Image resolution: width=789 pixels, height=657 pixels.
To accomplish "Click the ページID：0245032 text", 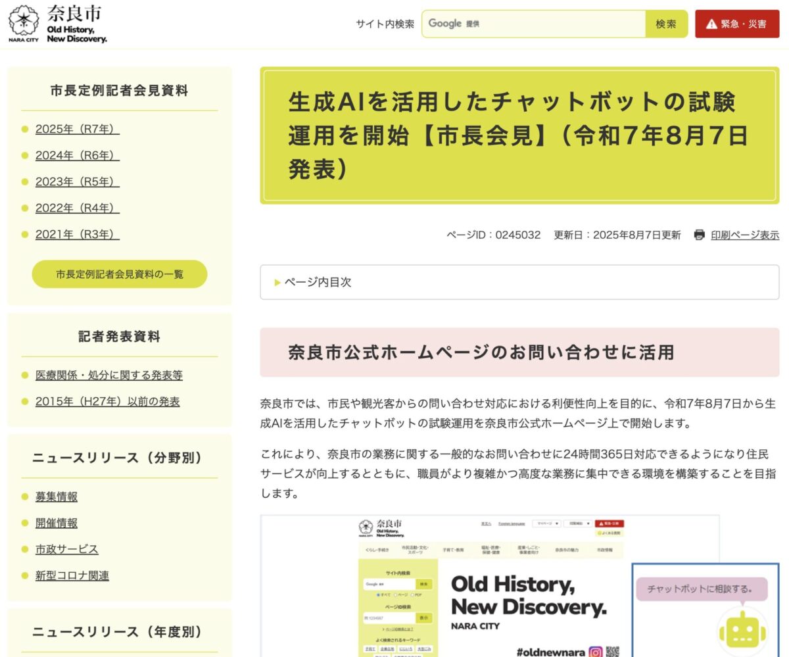I will point(494,235).
